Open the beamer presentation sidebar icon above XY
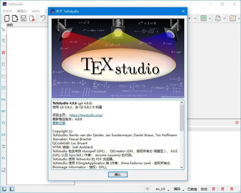The image size is (241, 193). (3, 146)
